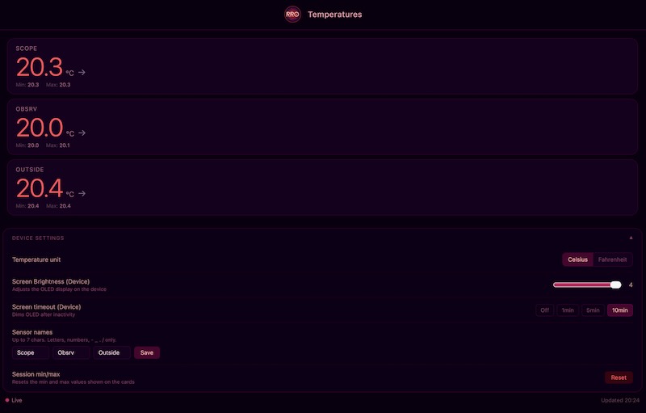Click the OBSRV card label
The height and width of the screenshot is (413, 646).
[x=27, y=109]
